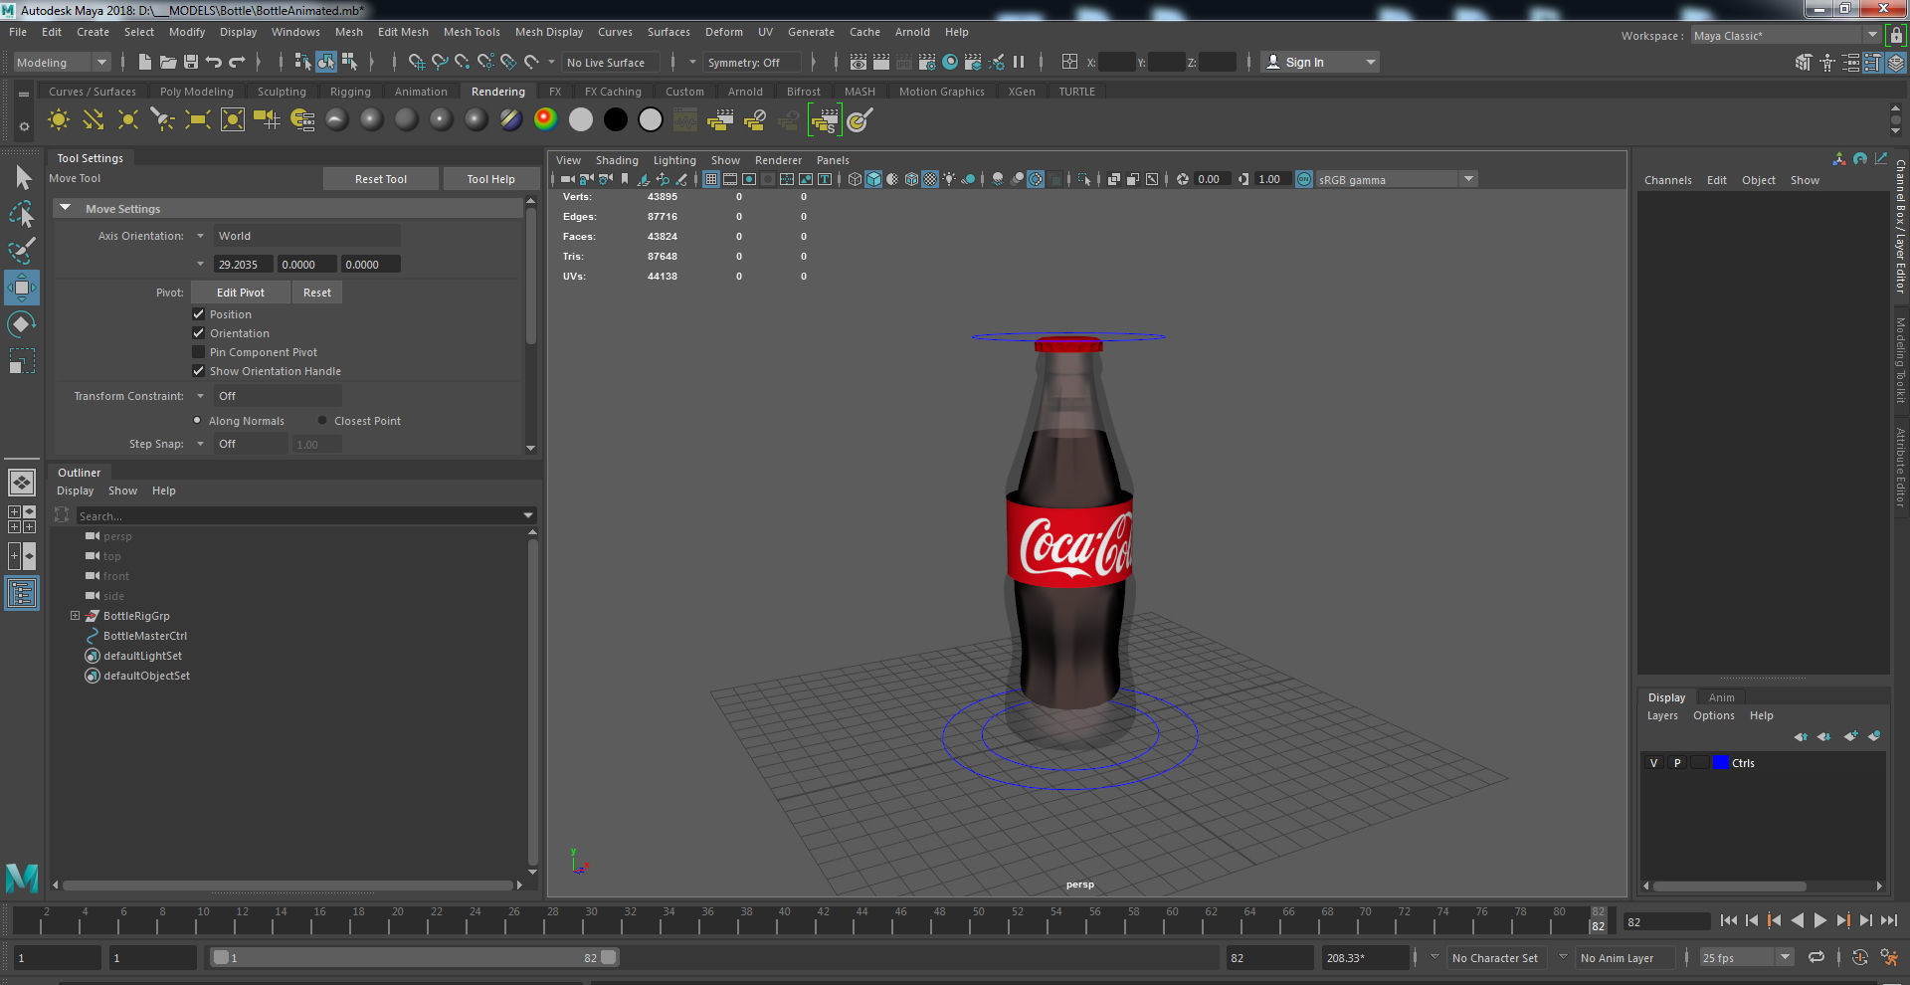
Task: Click the Open scene folder icon
Action: click(x=168, y=62)
